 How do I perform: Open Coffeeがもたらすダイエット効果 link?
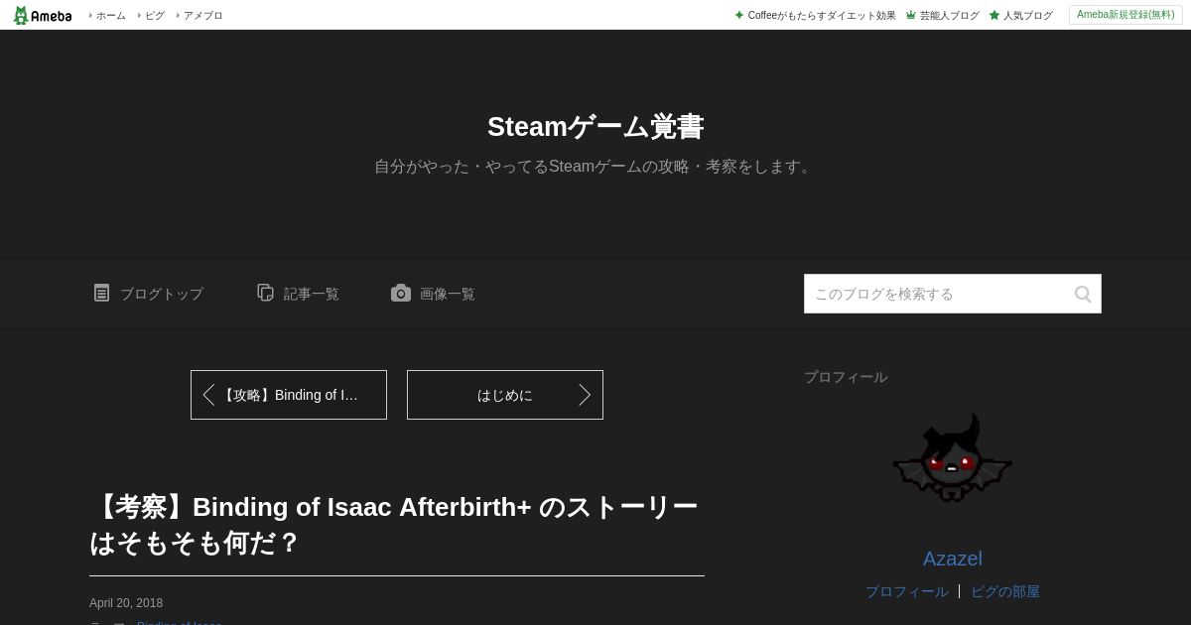click(x=822, y=16)
